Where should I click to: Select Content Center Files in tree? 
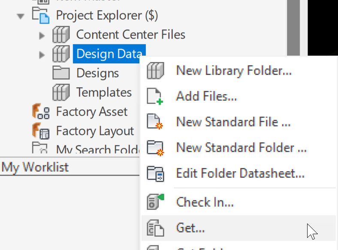click(130, 34)
